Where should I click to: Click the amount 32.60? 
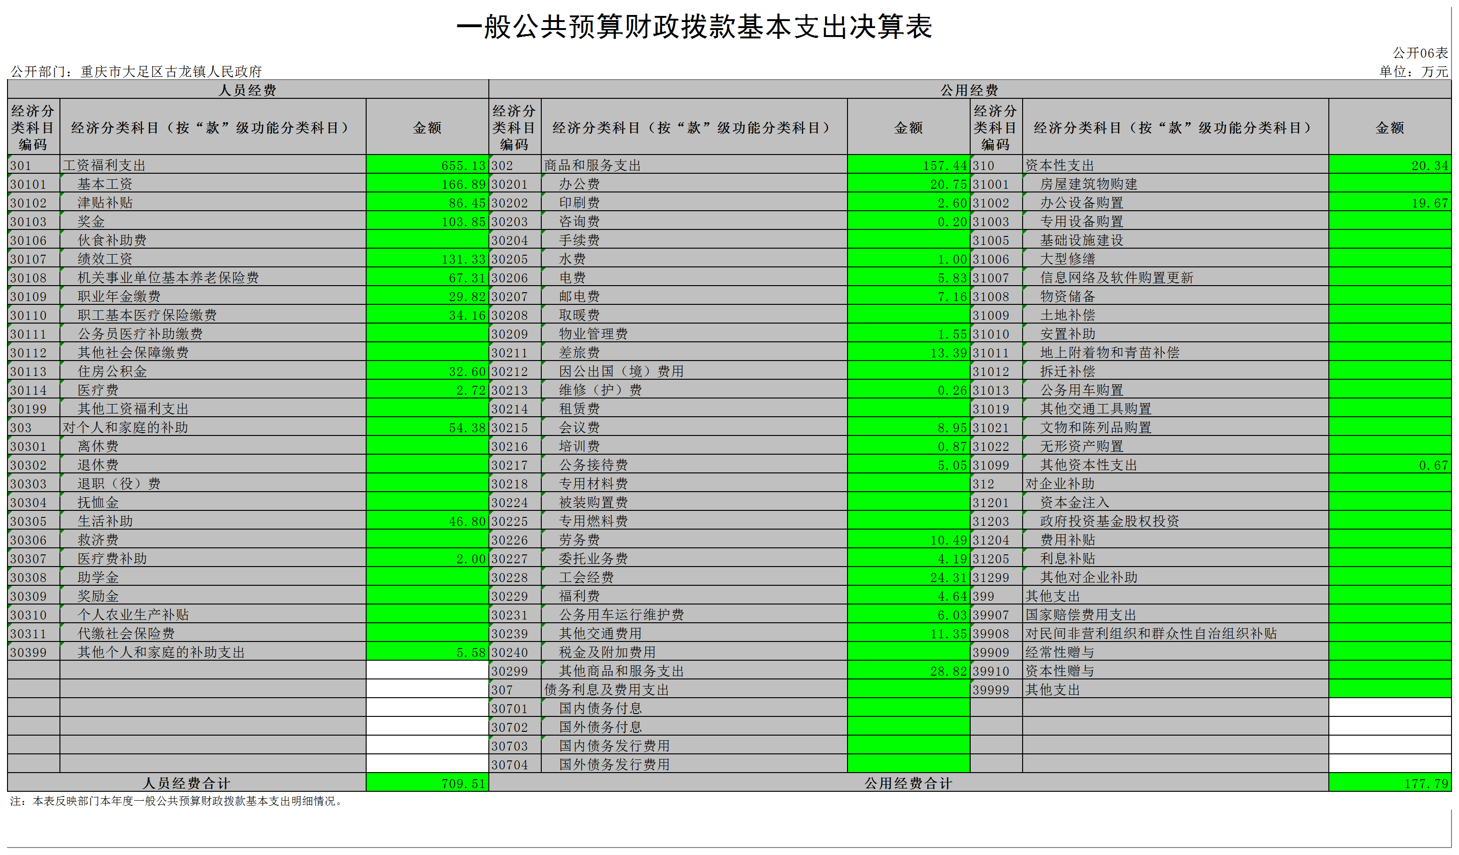tap(427, 371)
